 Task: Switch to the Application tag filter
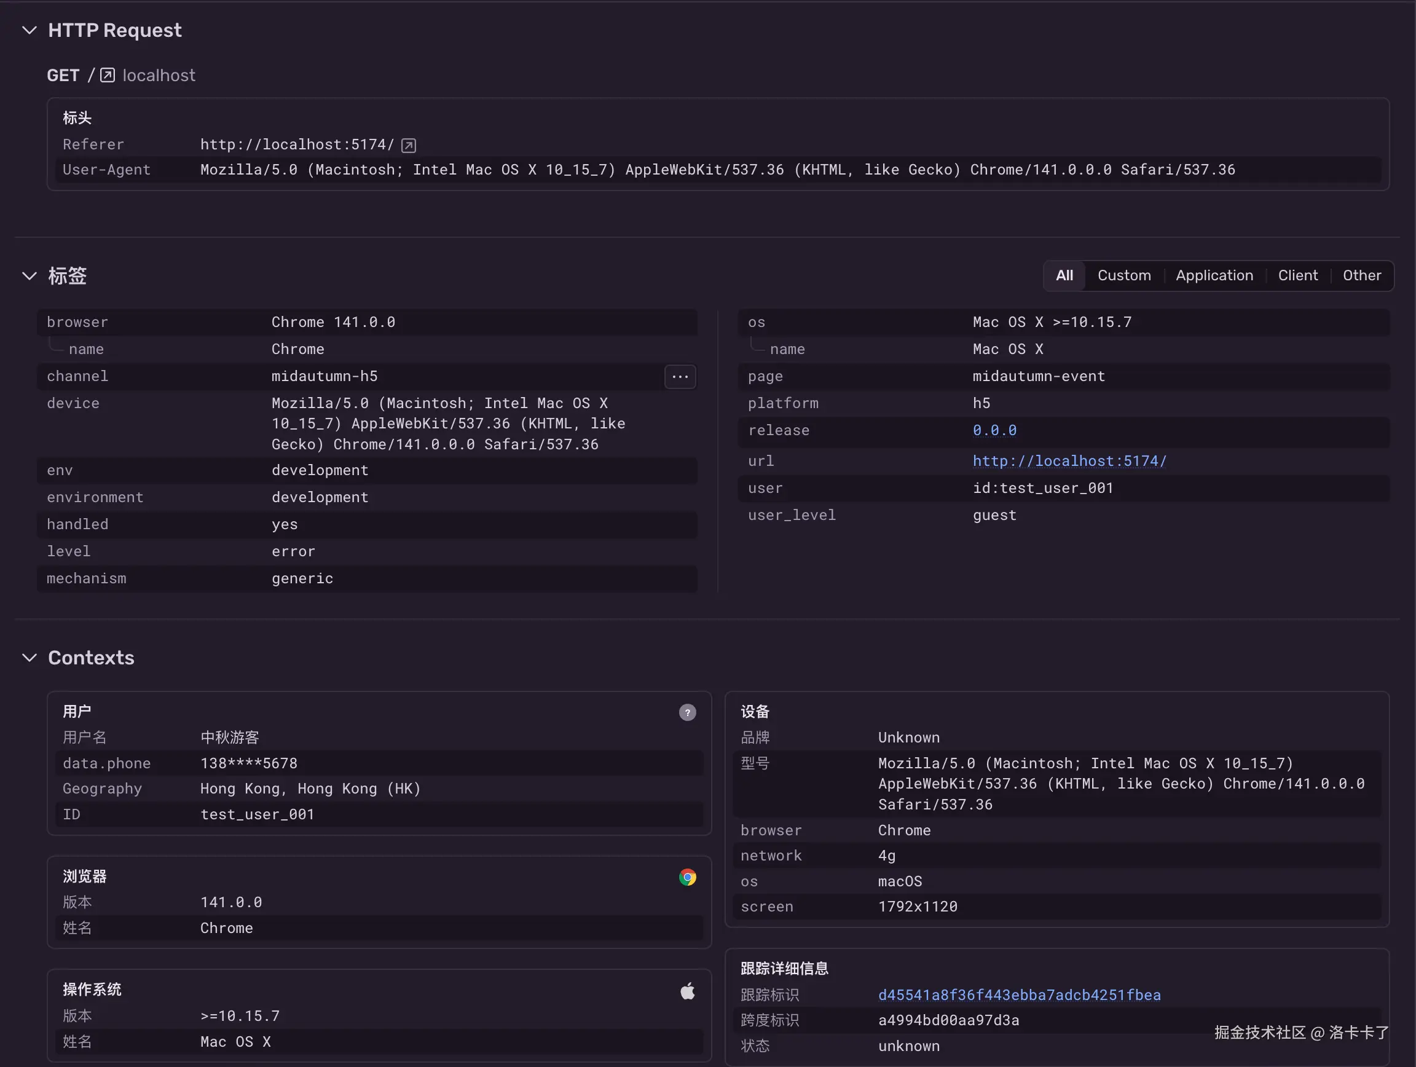coord(1214,276)
